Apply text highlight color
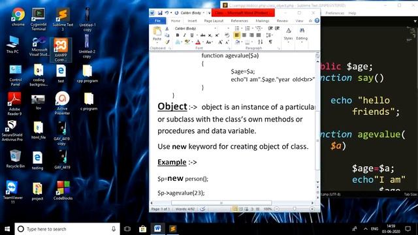 pos(187,42)
